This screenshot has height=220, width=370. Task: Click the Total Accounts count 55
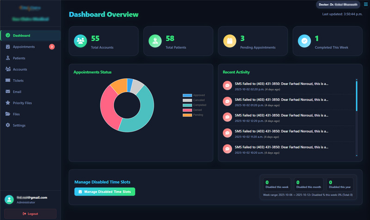tap(95, 38)
